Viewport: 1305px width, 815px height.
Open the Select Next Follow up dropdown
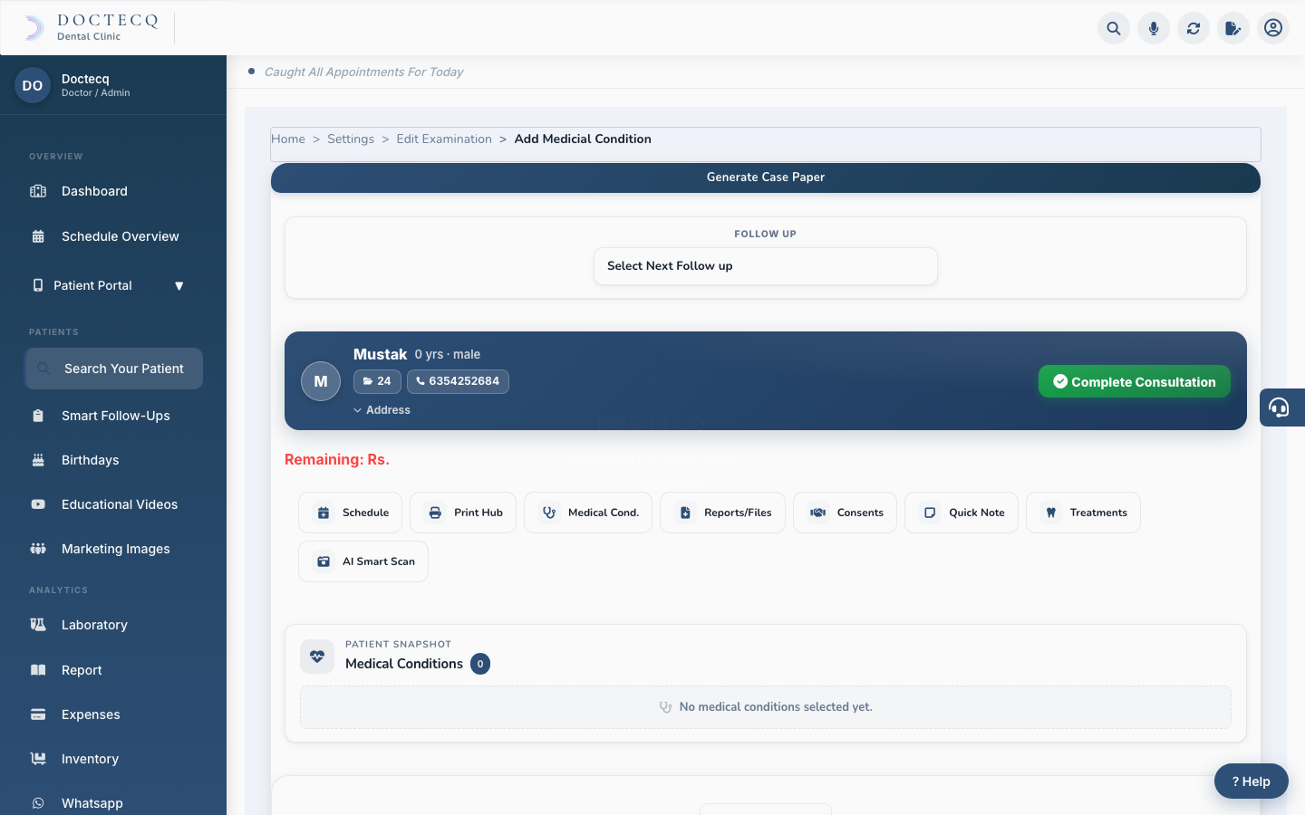[766, 266]
